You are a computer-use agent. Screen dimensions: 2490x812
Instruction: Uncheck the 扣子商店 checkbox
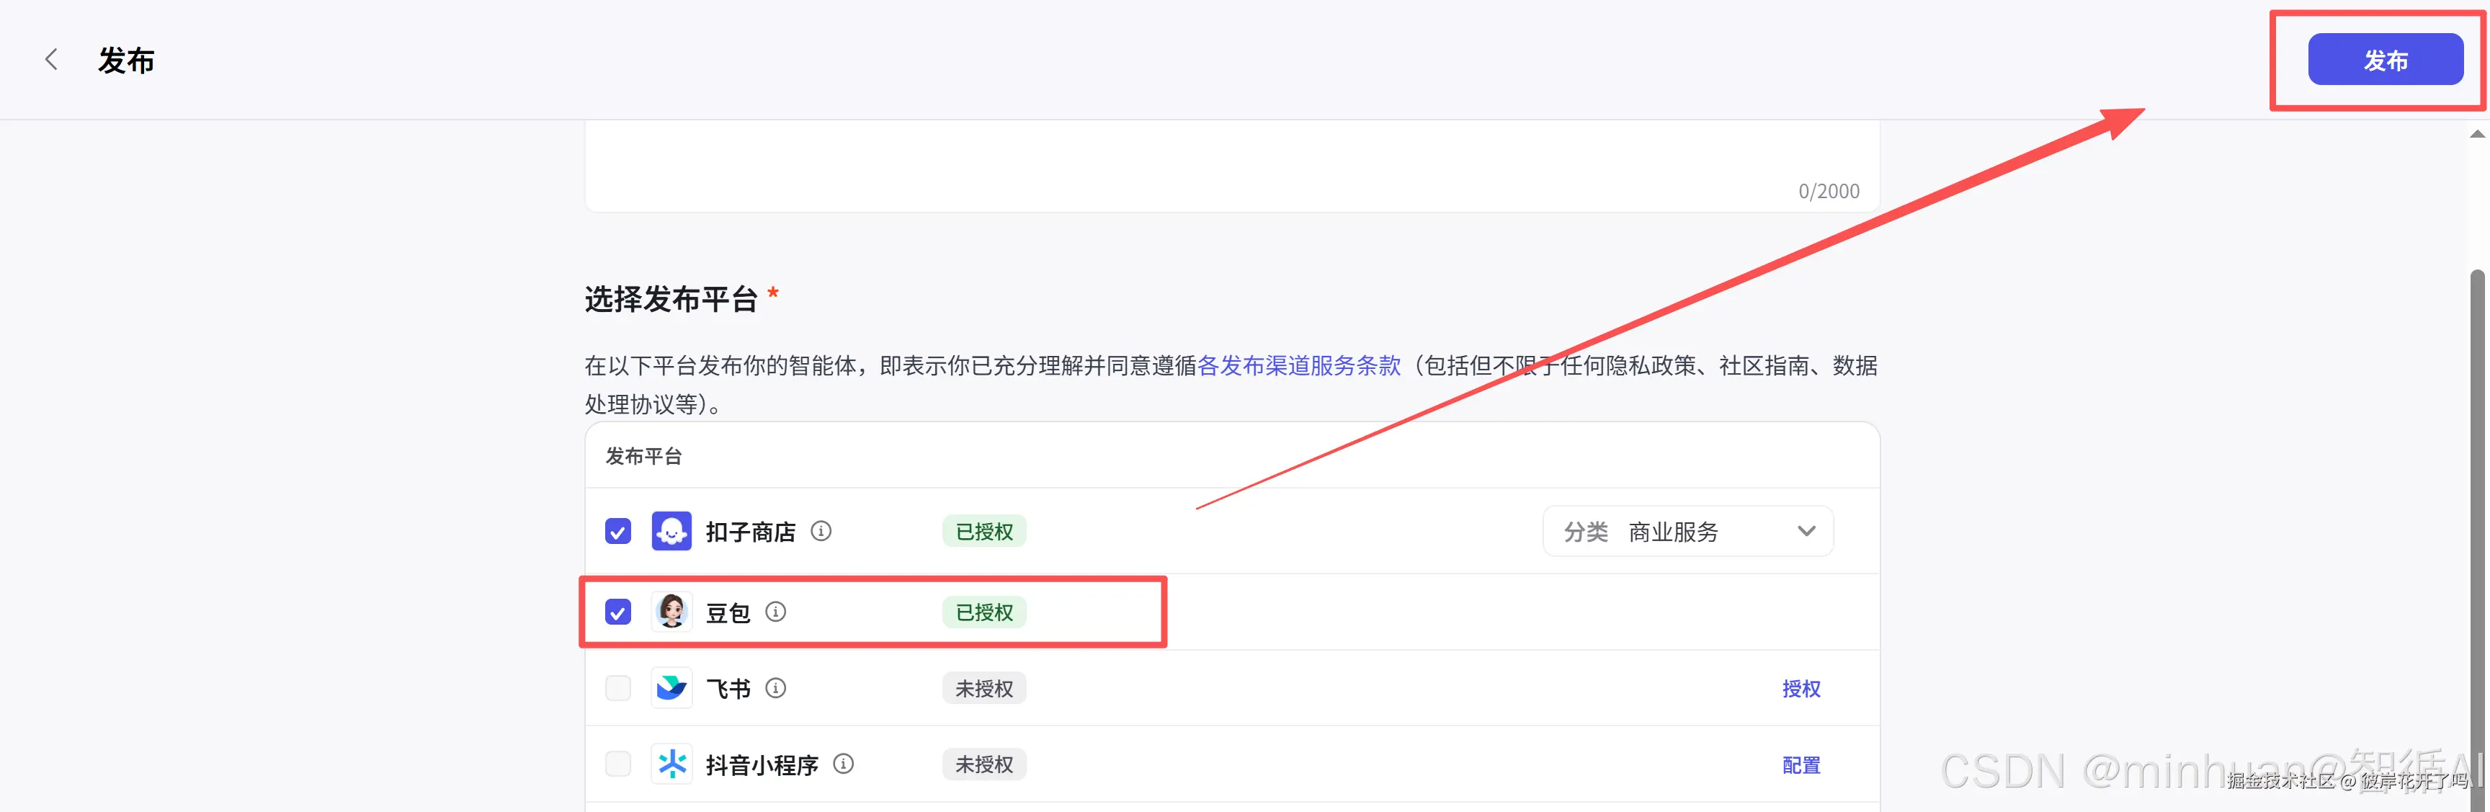tap(617, 532)
